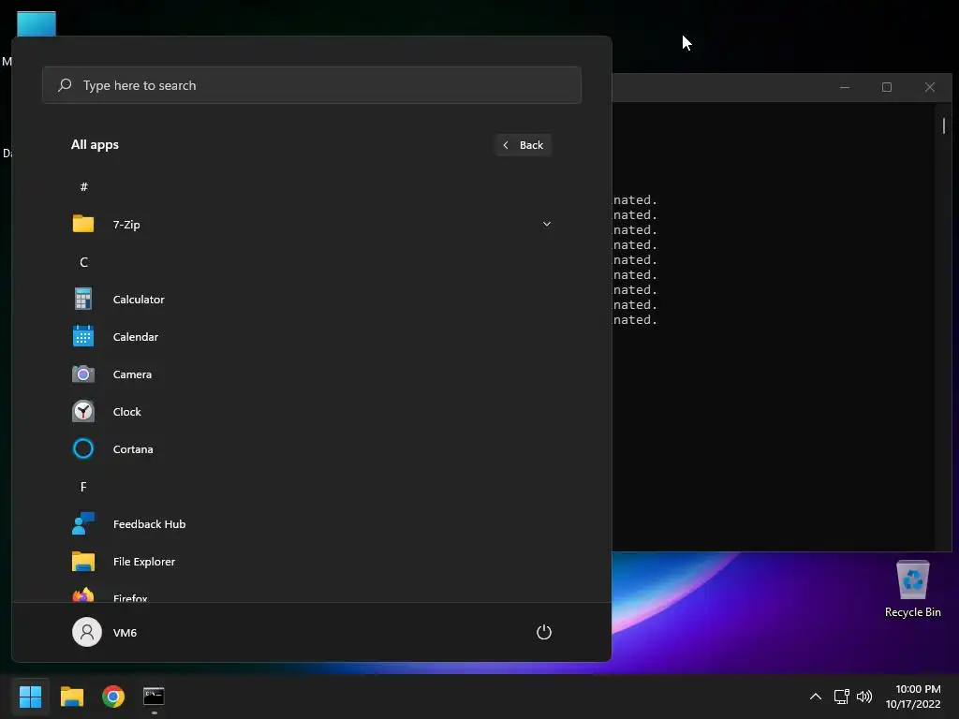This screenshot has width=959, height=719.
Task: Minimize the console window
Action: [x=845, y=87]
